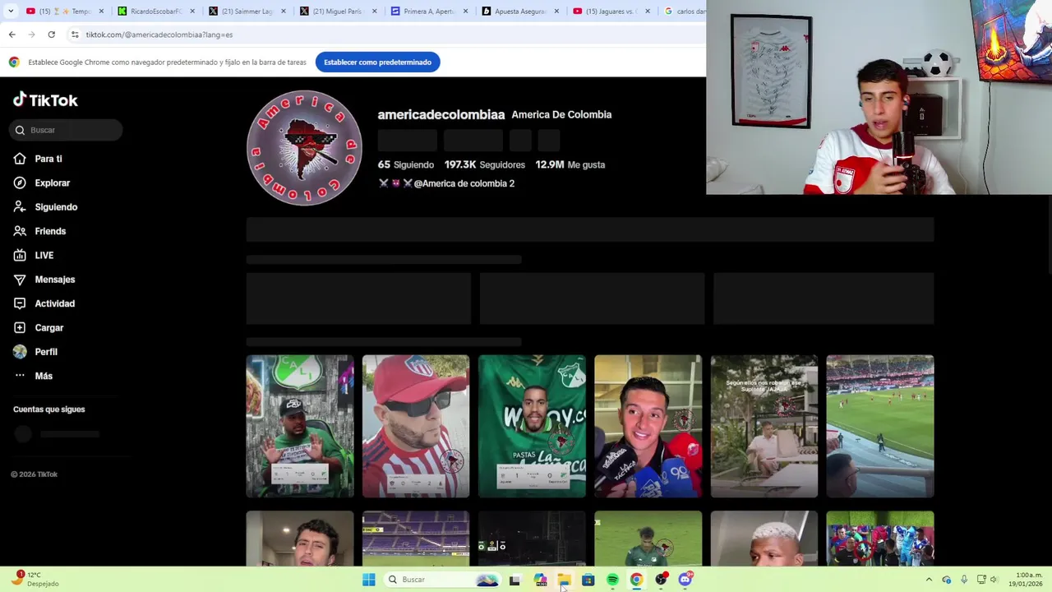Show hidden system tray icons
Screen dimensions: 1052x592
929,580
